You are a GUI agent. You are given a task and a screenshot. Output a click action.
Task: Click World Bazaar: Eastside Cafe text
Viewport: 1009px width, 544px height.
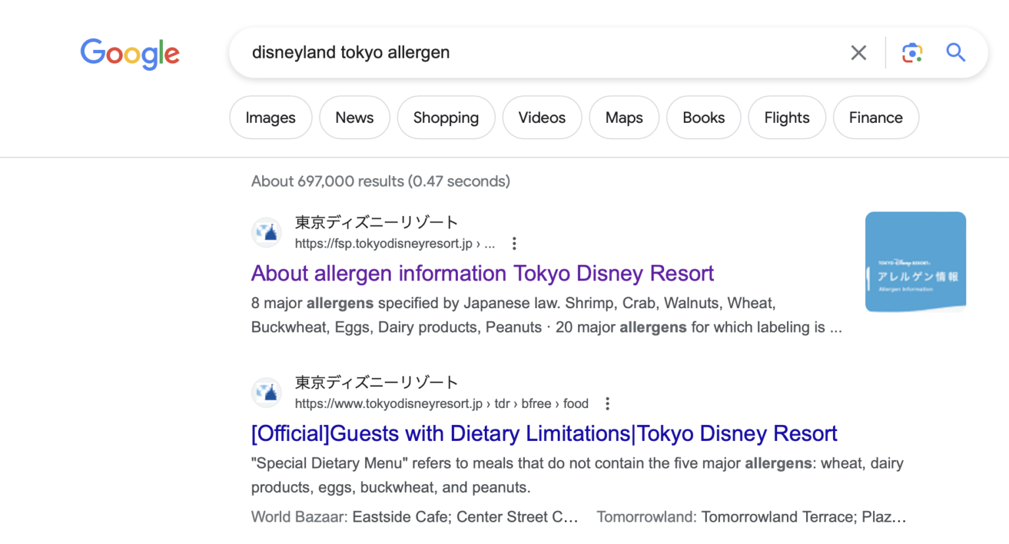click(x=415, y=517)
